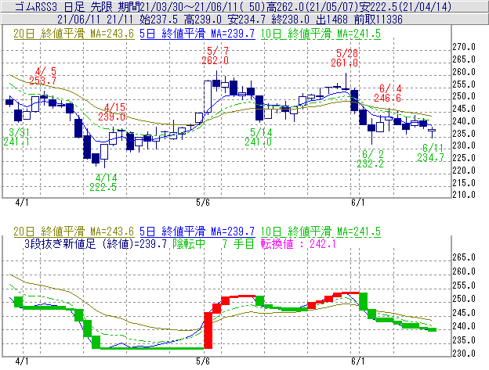Click the 4/5 253.7 high label
Viewport: 489px width, 370px height.
click(43, 76)
